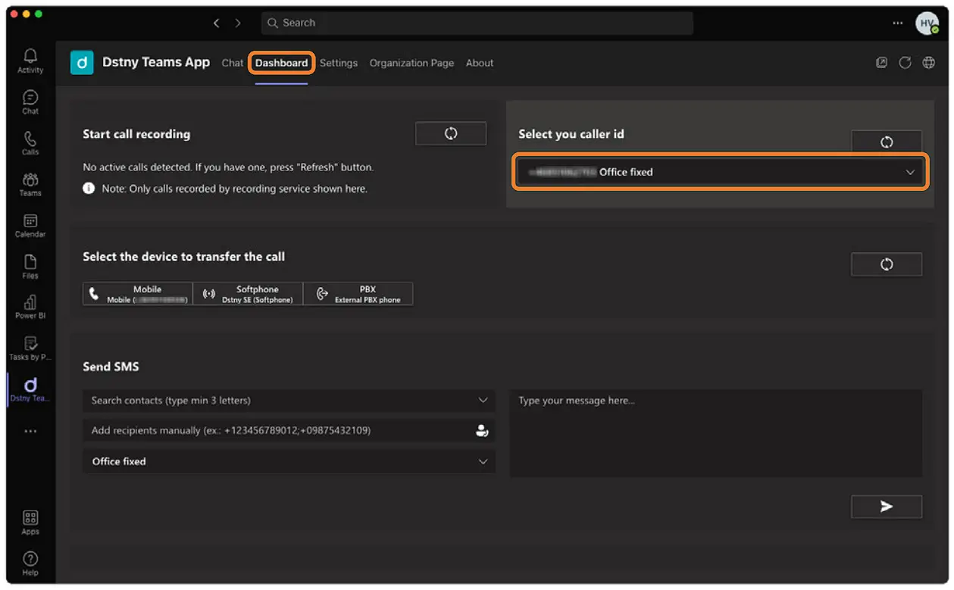Open the Organization Page tab

[411, 63]
